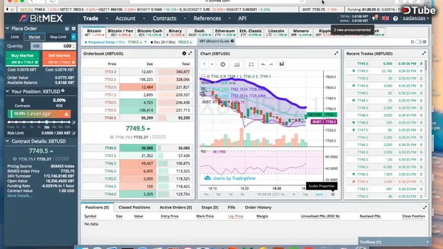Open the References menu

[207, 19]
